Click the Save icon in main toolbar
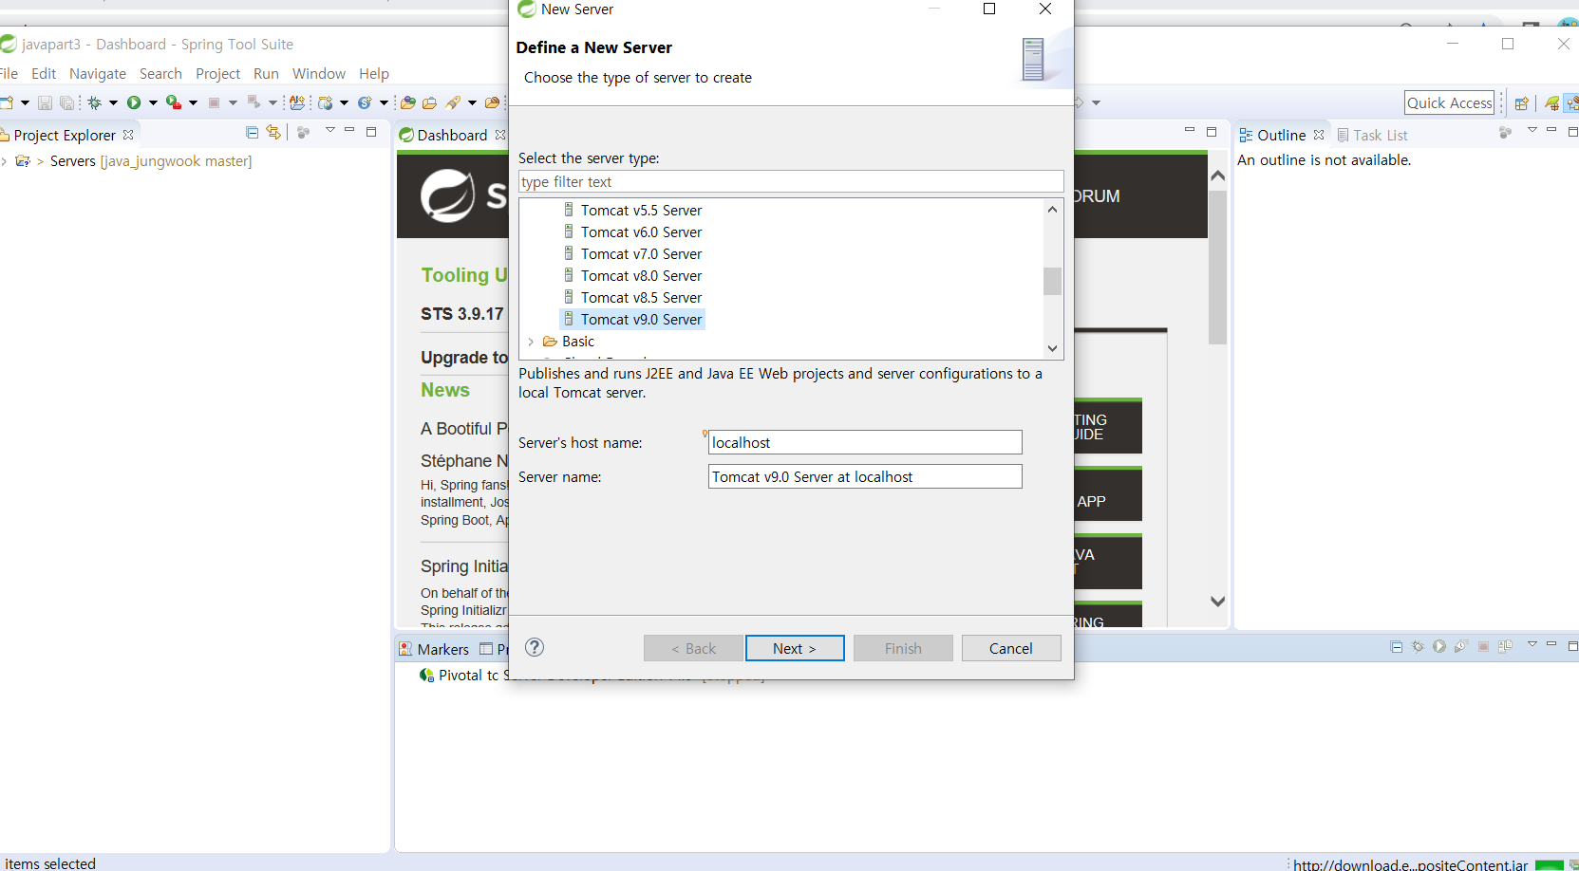The height and width of the screenshot is (871, 1579). pos(45,102)
